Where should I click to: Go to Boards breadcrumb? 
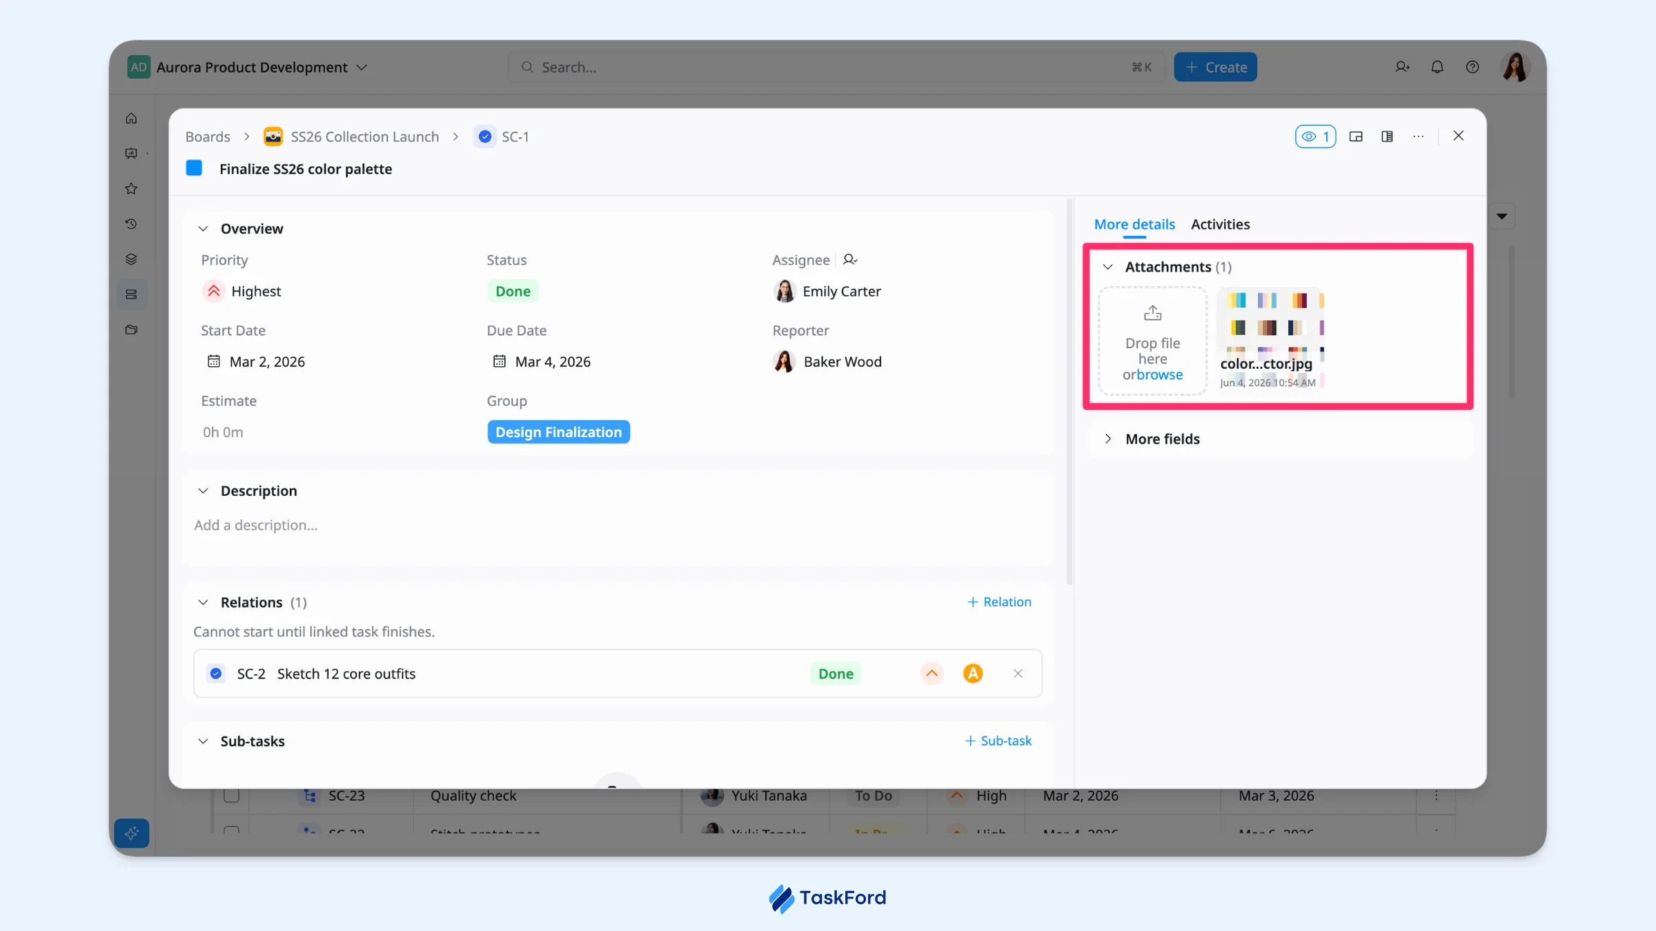(208, 137)
